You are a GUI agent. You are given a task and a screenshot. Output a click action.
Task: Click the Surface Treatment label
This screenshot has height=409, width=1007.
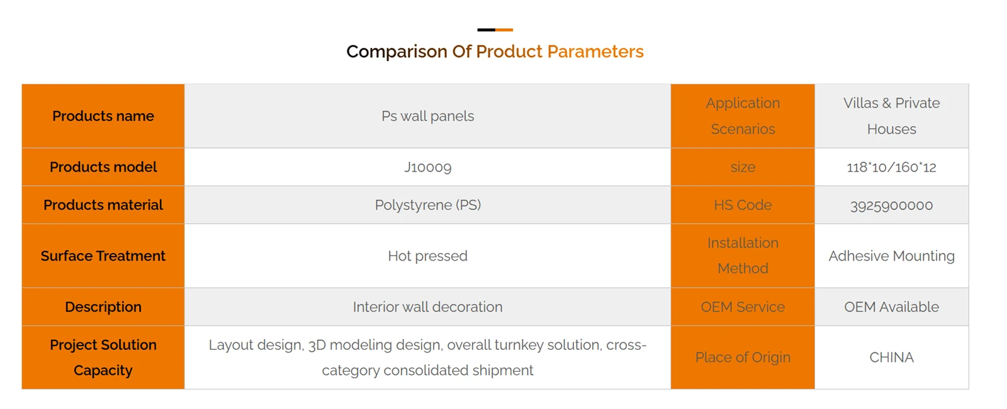point(103,255)
